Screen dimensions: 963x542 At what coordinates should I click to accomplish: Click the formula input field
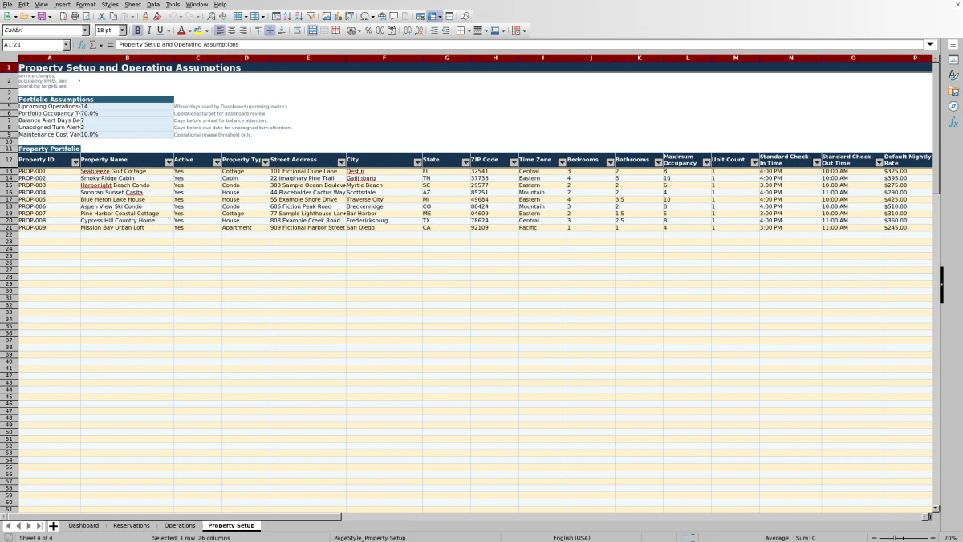(x=520, y=45)
